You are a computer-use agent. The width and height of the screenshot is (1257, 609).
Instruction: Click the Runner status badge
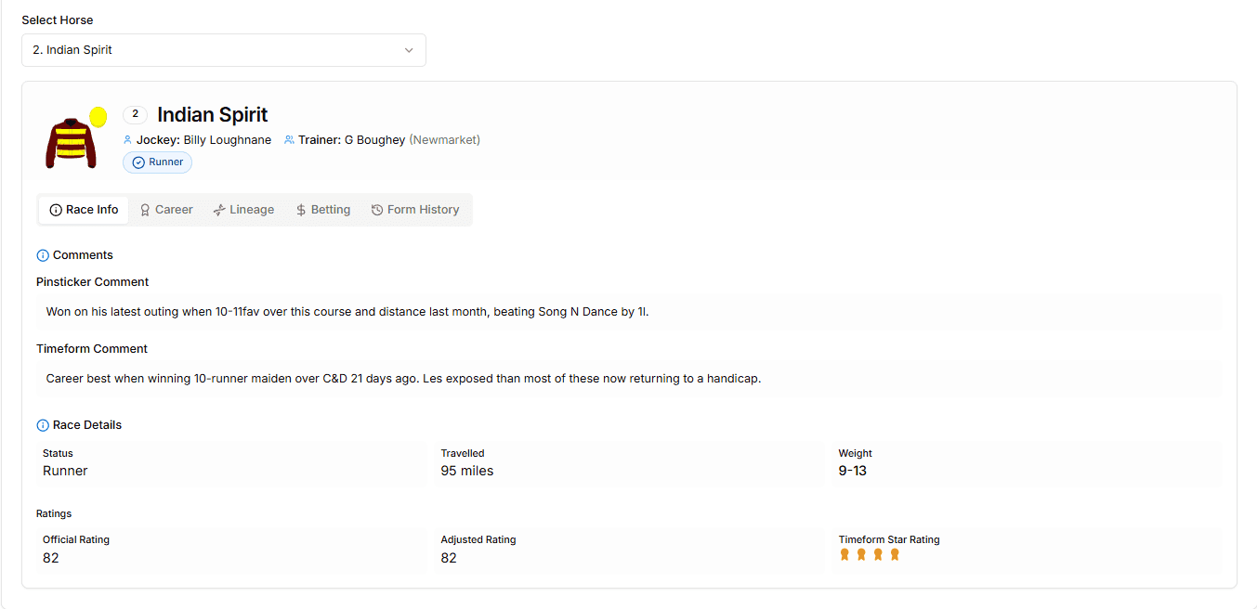(157, 162)
